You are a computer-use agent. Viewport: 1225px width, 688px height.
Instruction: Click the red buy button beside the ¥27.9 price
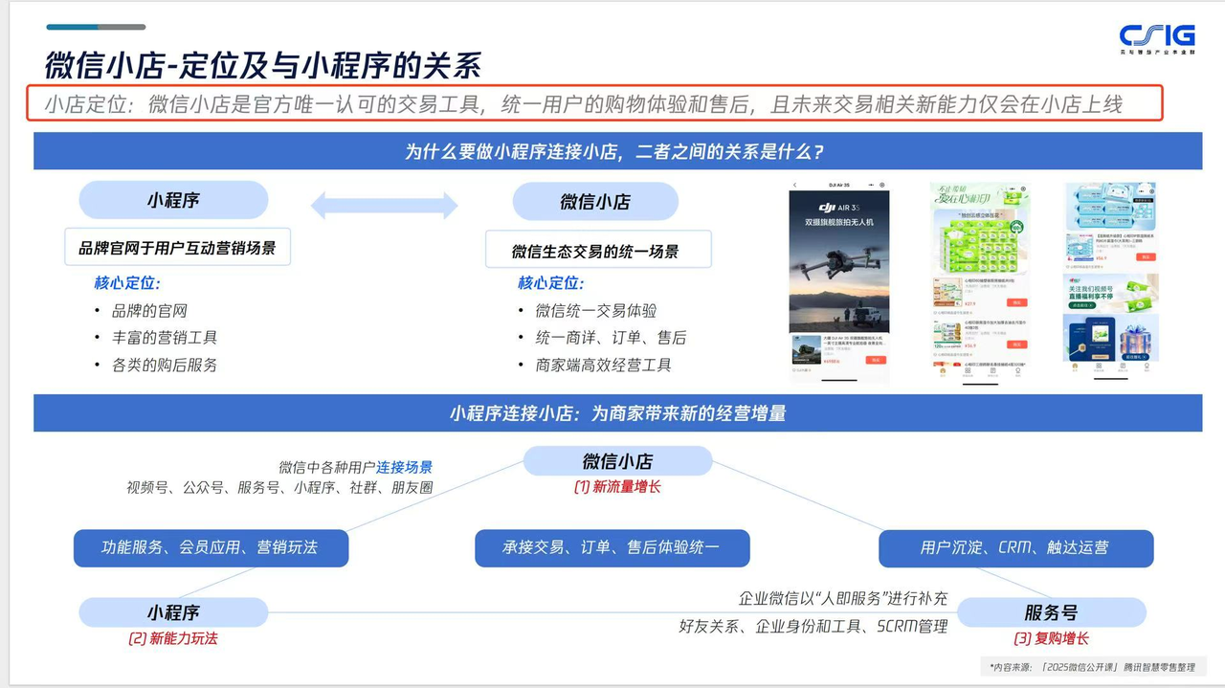click(x=1017, y=302)
